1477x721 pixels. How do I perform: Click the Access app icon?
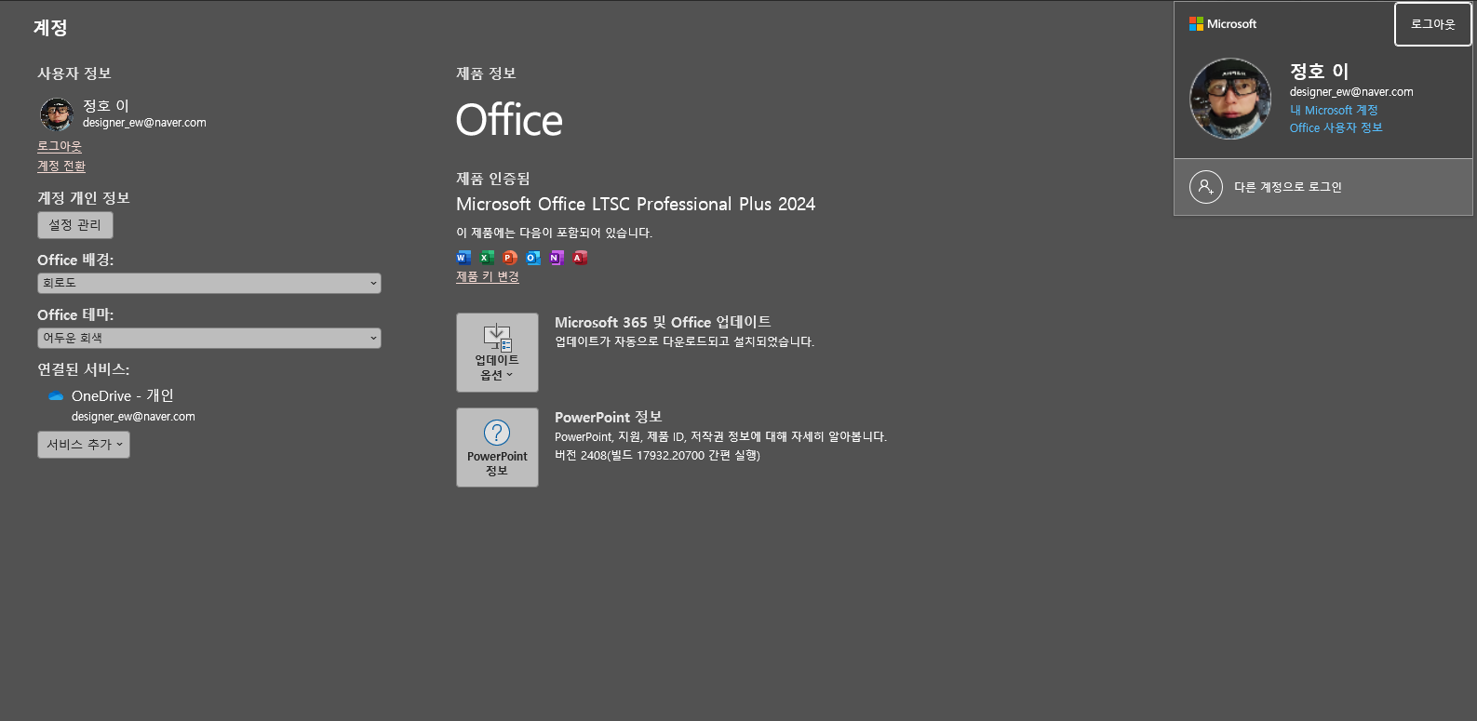pos(580,258)
